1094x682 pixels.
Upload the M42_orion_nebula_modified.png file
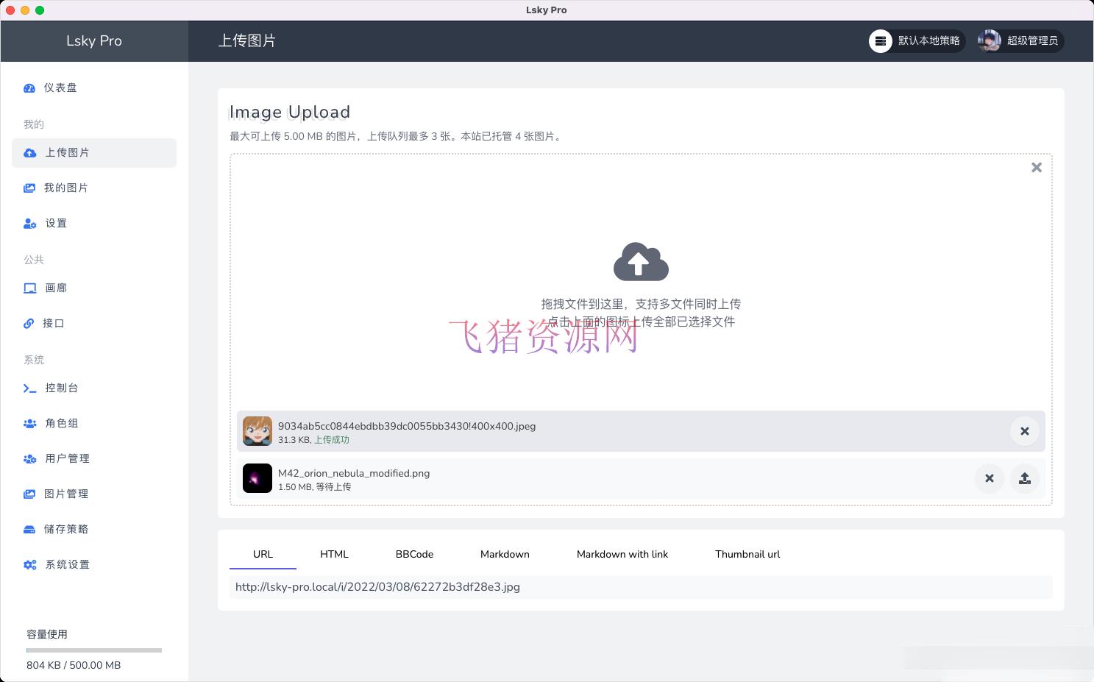click(x=1025, y=478)
